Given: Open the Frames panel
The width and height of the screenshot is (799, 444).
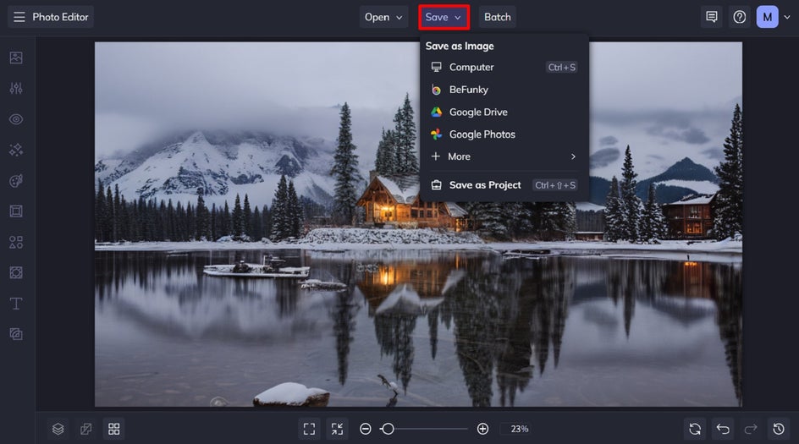Looking at the screenshot, I should pos(16,211).
